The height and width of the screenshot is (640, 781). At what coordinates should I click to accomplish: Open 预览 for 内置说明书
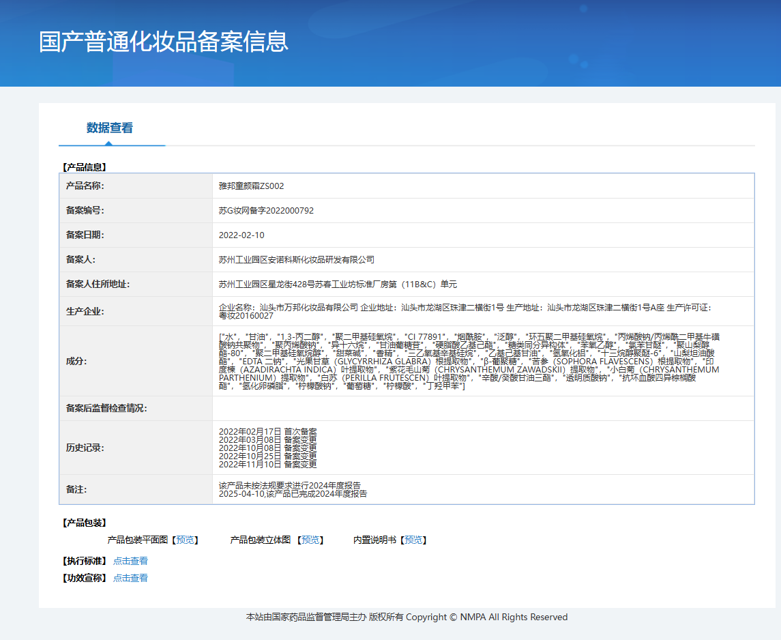click(413, 540)
